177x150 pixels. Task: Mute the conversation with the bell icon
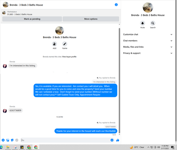point(143,23)
